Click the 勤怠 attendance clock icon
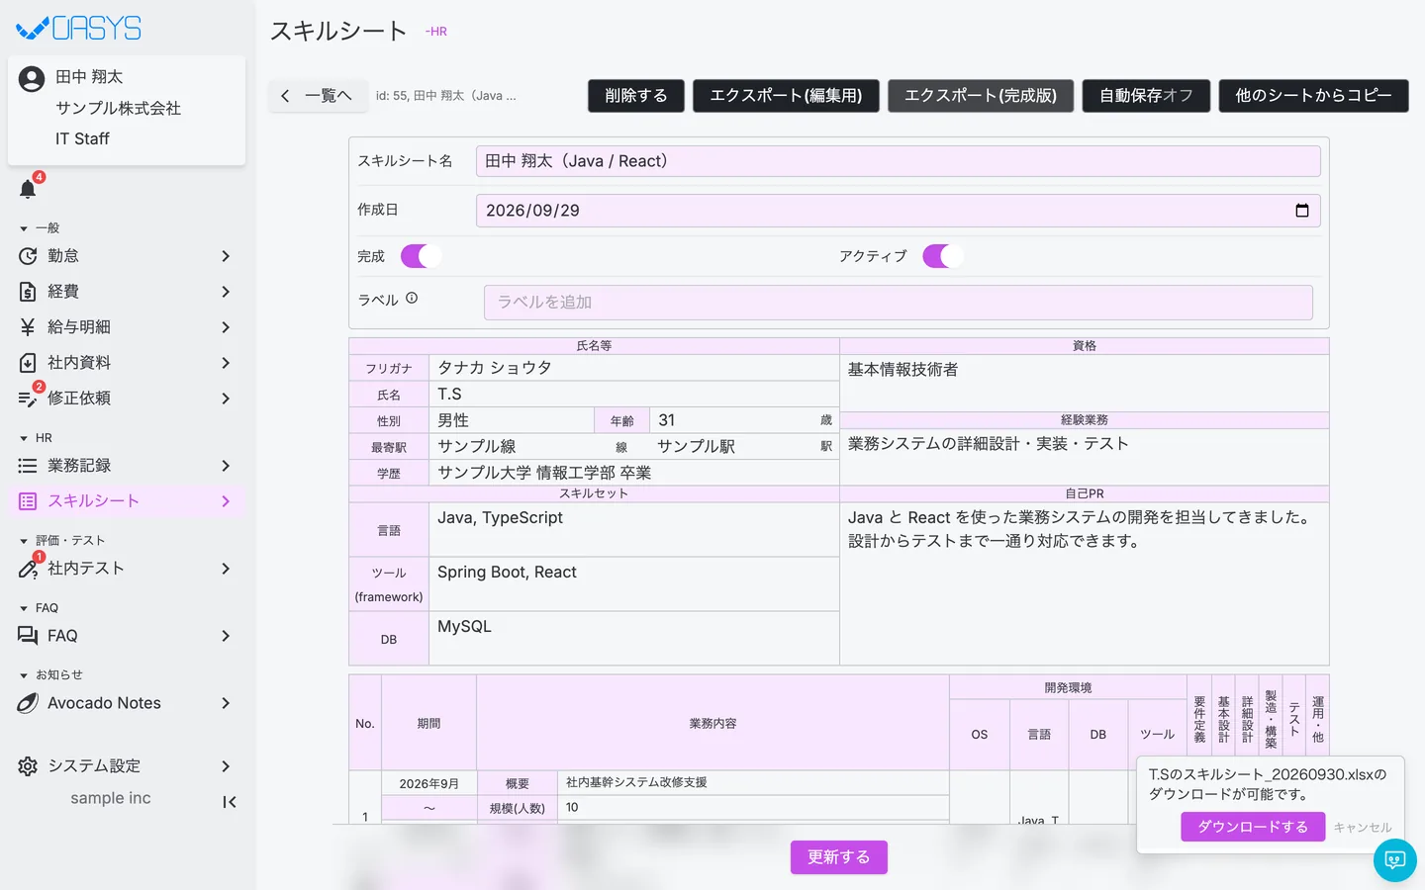Image resolution: width=1425 pixels, height=890 pixels. [28, 256]
